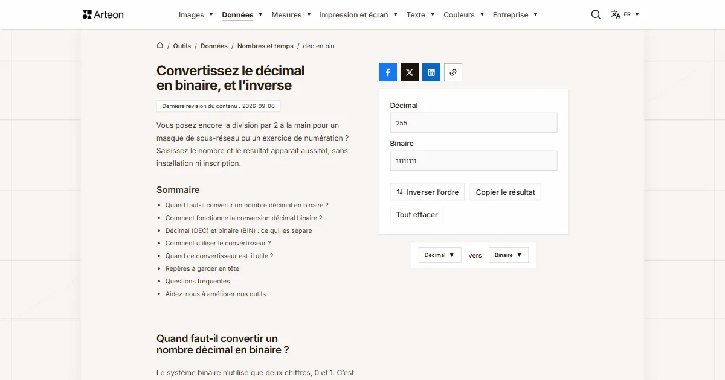The height and width of the screenshot is (380, 725).
Task: Expand the Entreprise menu
Action: 515,14
